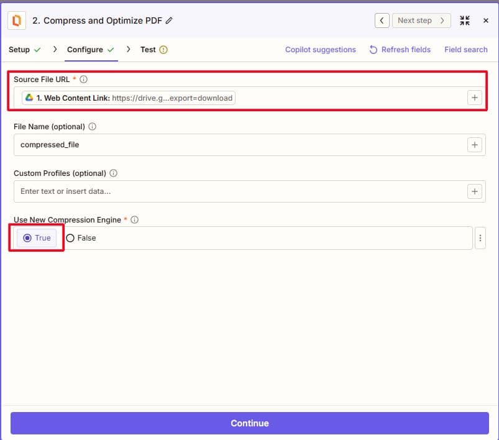Switch to the Setup tab

point(24,50)
